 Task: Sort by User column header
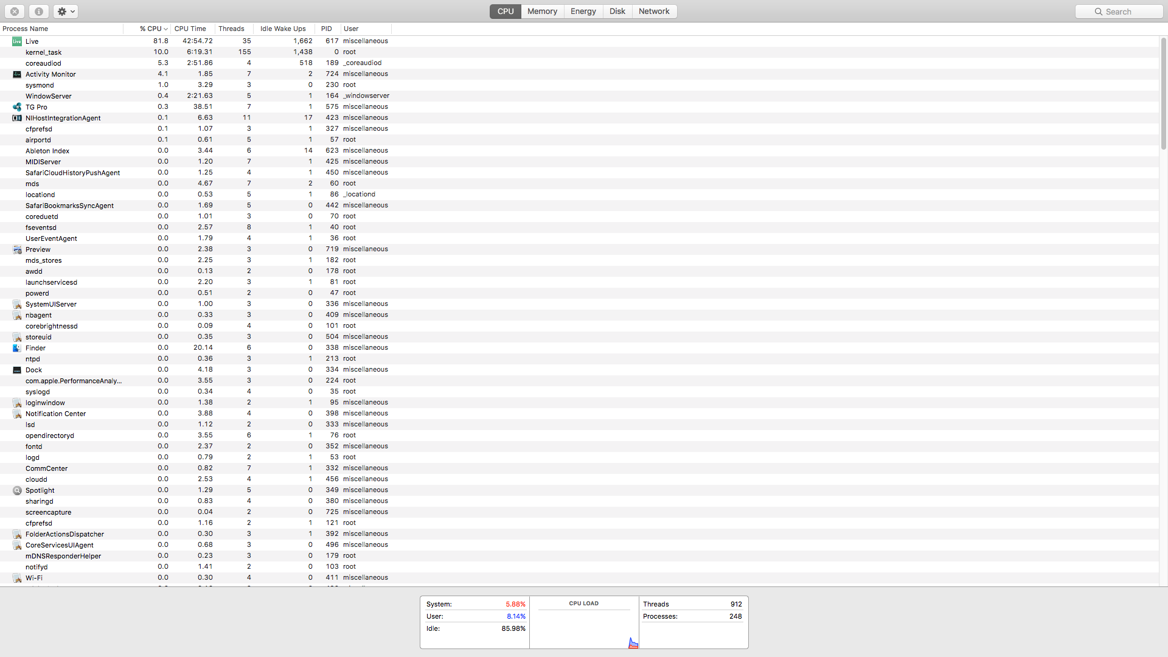click(366, 29)
